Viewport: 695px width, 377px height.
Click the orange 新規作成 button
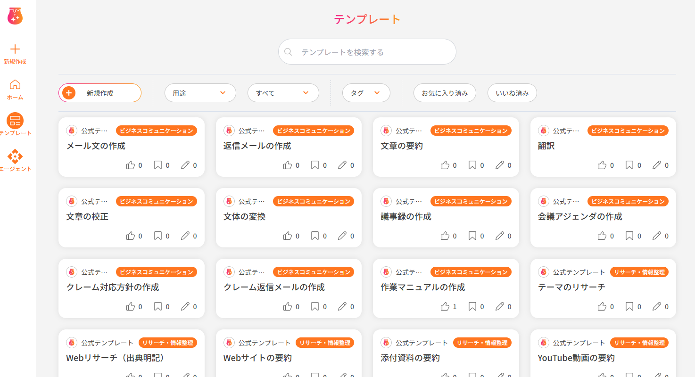(100, 93)
